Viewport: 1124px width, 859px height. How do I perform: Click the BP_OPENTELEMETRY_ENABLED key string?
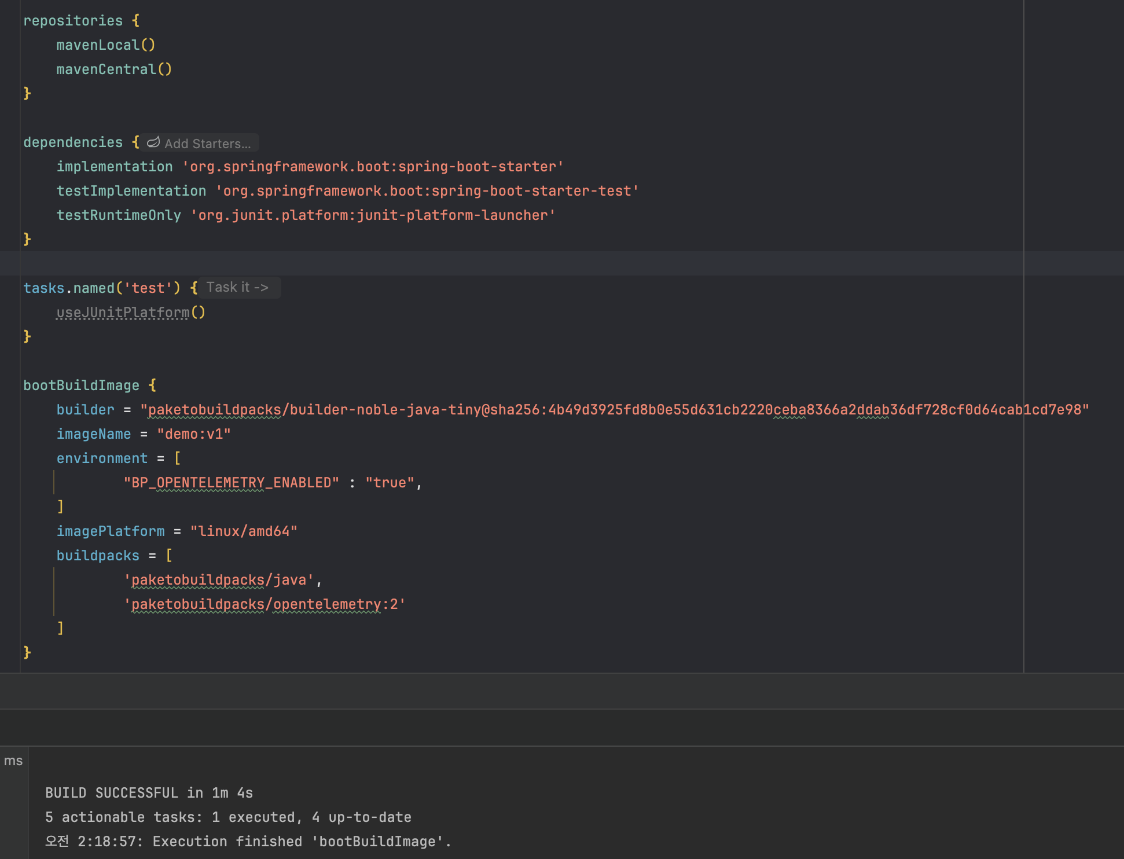click(231, 483)
